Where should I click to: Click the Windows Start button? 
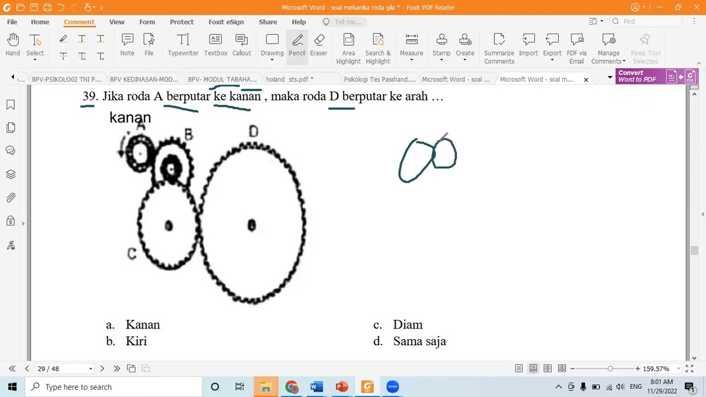click(12, 387)
